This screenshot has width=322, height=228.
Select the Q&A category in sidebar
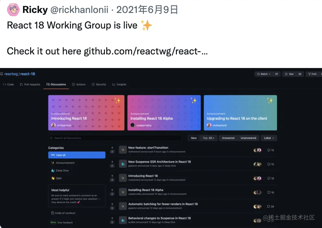point(59,178)
